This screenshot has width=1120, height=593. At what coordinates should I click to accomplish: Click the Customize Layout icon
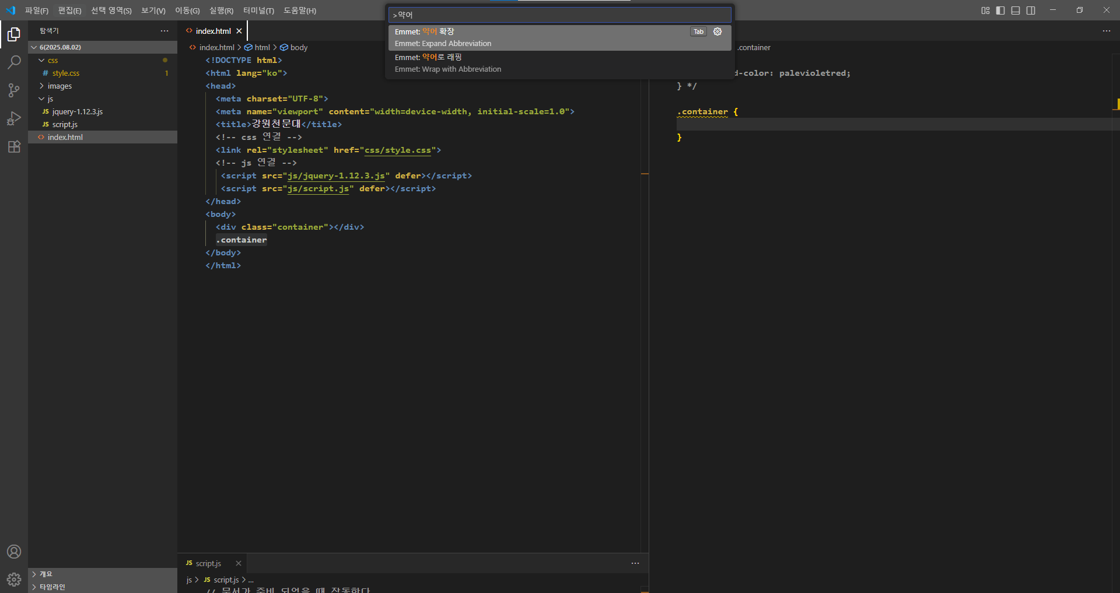click(985, 10)
